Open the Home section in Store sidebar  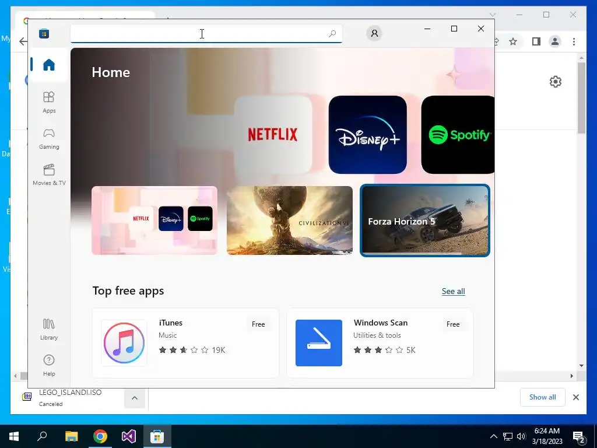[x=49, y=65]
